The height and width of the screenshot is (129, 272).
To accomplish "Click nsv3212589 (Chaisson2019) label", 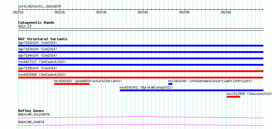I will point(249,94).
